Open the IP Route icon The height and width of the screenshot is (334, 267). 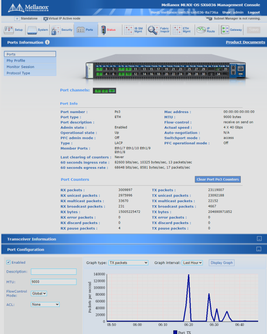[x=201, y=30]
